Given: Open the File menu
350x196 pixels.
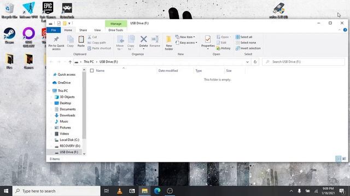Looking at the screenshot, I should coord(54,30).
